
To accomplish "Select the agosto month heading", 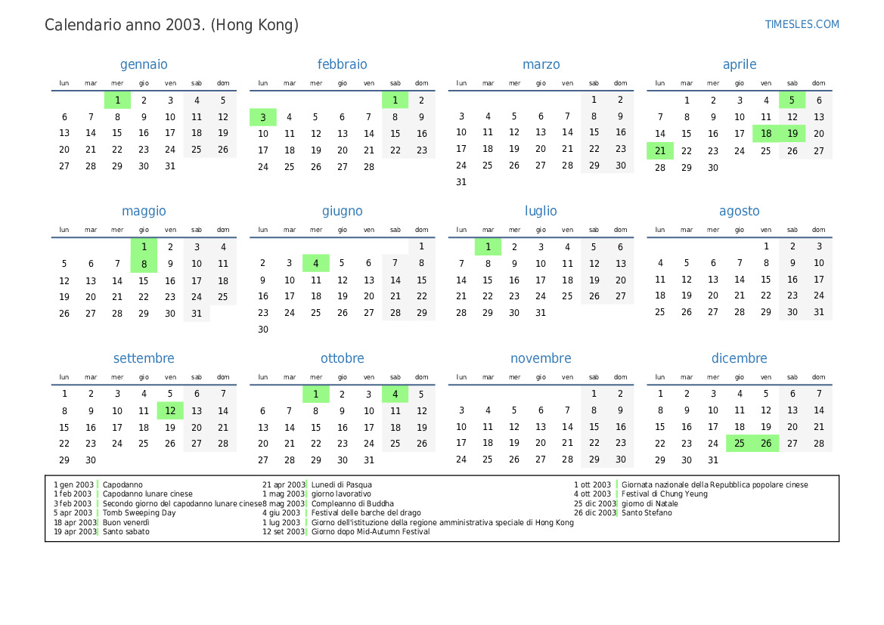I will (x=739, y=211).
